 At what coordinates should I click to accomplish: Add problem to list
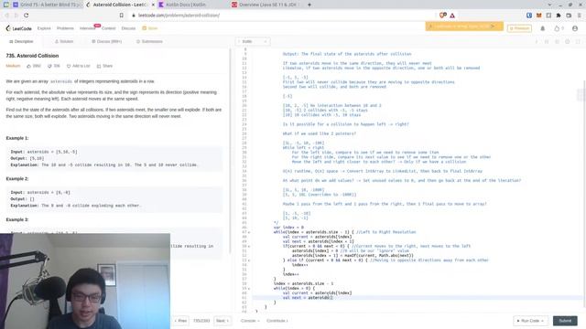click(x=79, y=66)
